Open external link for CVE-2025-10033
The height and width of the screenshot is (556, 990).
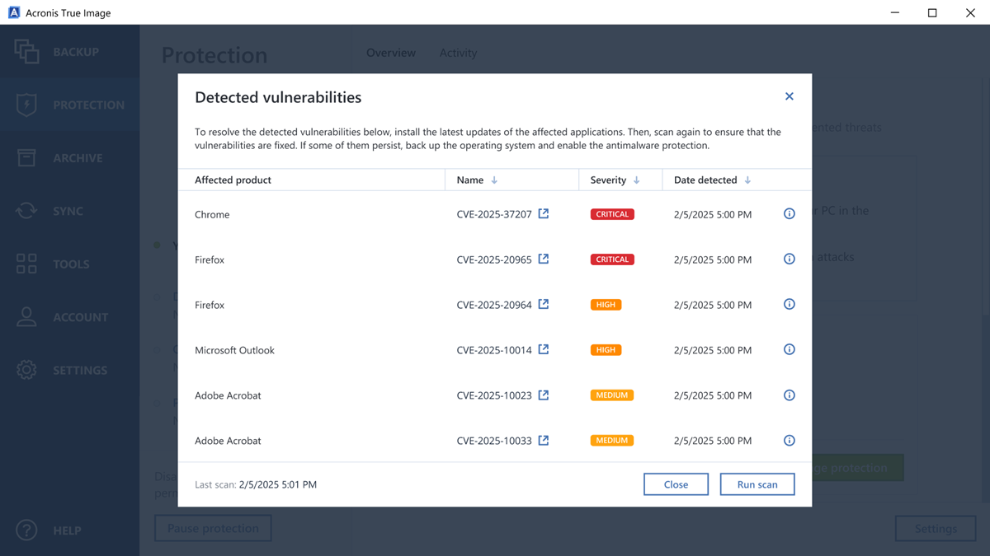[x=544, y=441]
